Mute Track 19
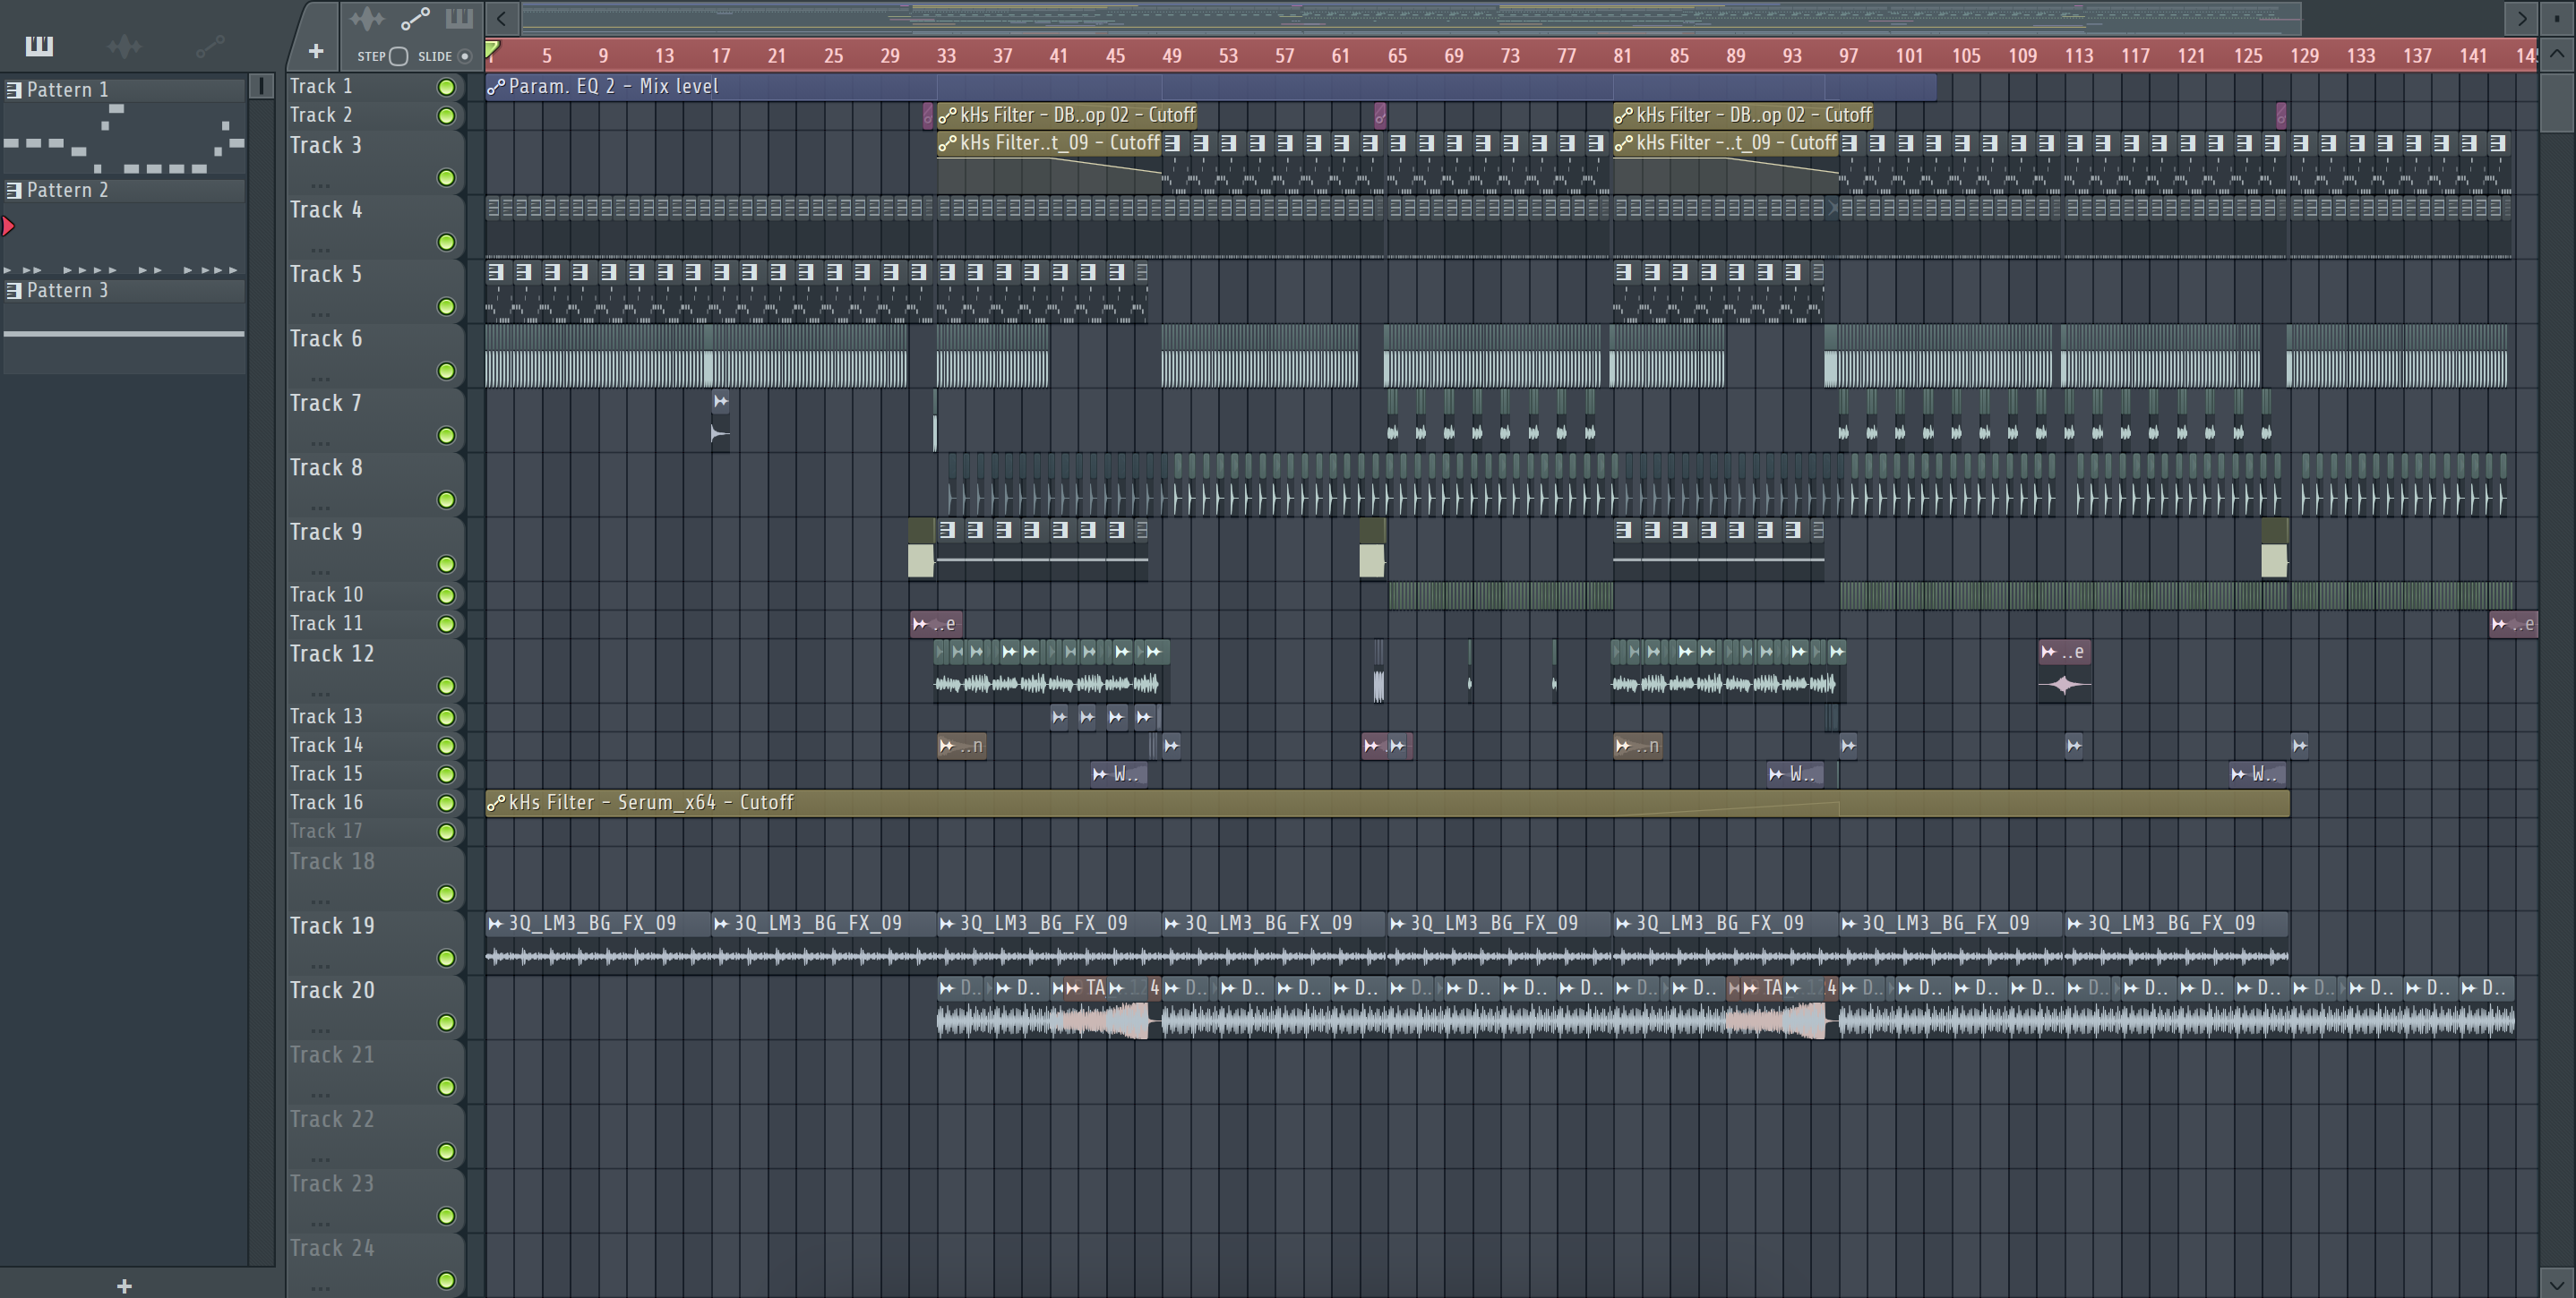The height and width of the screenshot is (1298, 2576). point(446,958)
